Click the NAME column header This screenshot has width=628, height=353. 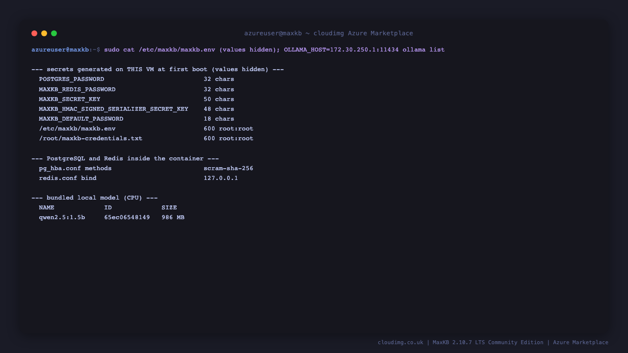pos(47,207)
